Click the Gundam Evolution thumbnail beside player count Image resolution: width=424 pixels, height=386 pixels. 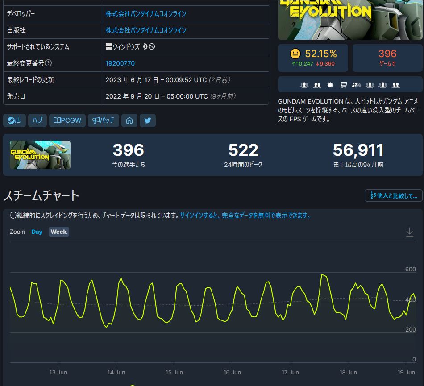coord(40,155)
